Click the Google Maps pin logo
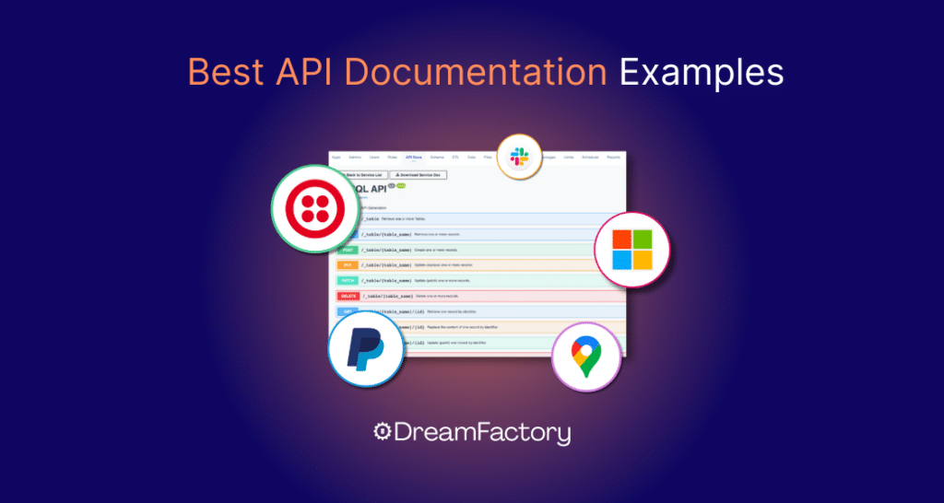Viewport: 944px width, 503px height. 585,356
